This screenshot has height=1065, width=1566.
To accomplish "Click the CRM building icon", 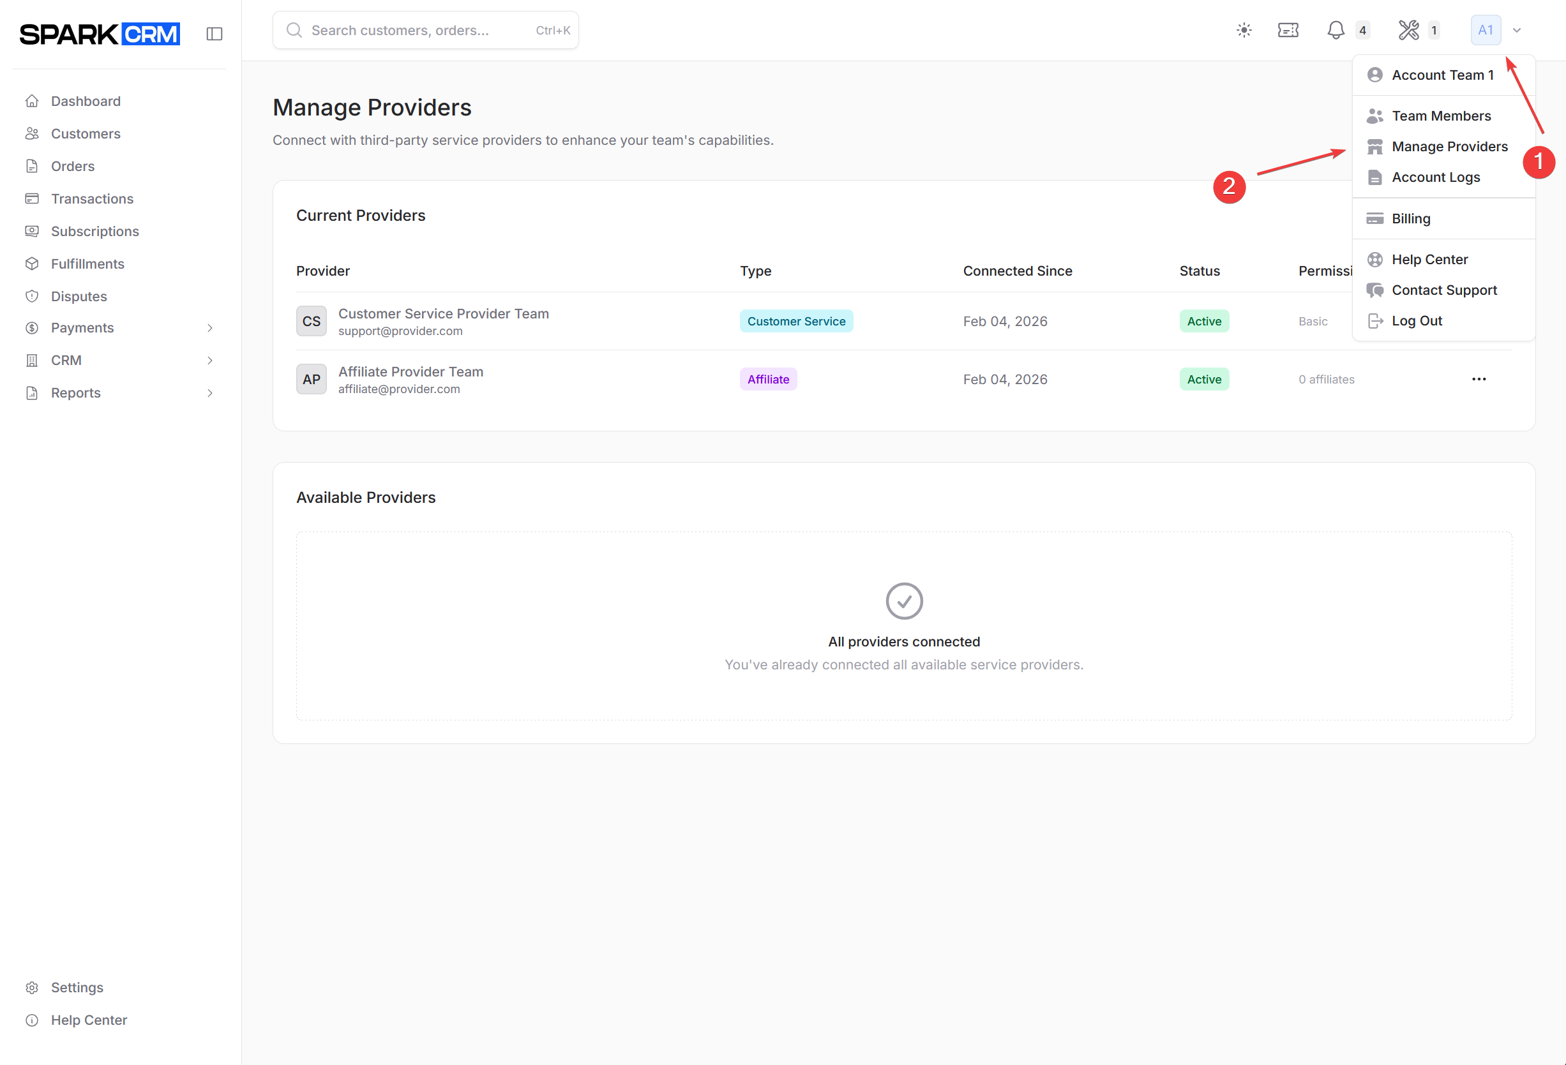I will (32, 361).
